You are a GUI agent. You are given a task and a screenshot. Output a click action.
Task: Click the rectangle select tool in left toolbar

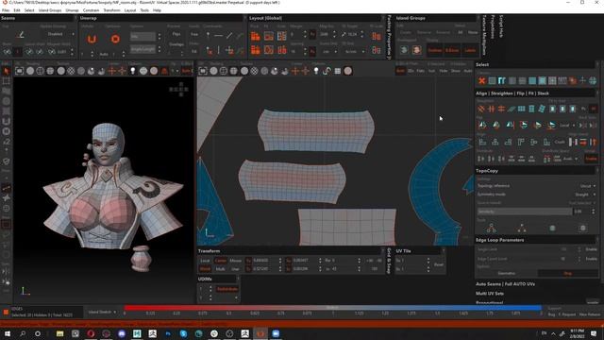6,81
